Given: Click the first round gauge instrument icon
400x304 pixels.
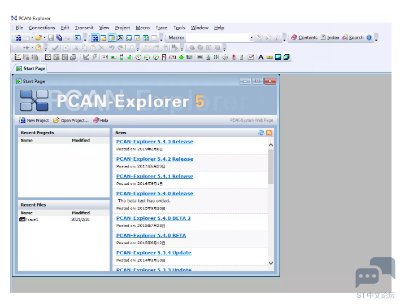Looking at the screenshot, I should point(138,58).
